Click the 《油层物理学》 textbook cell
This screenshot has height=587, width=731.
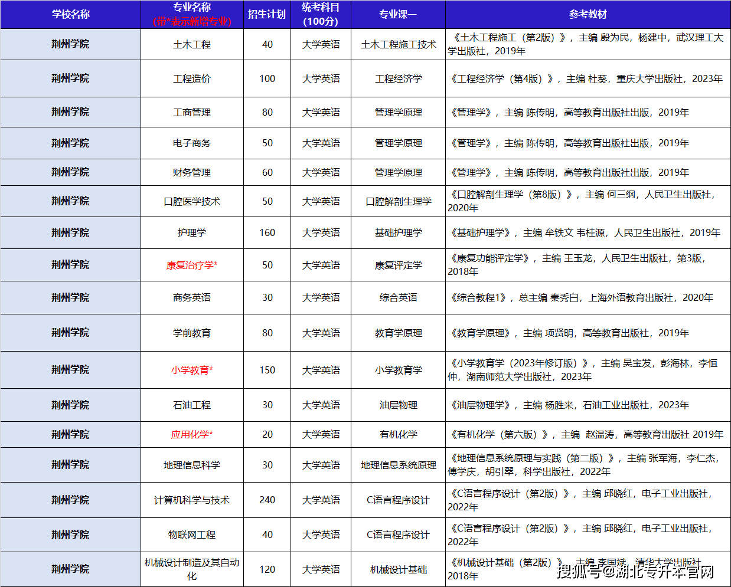pos(588,405)
